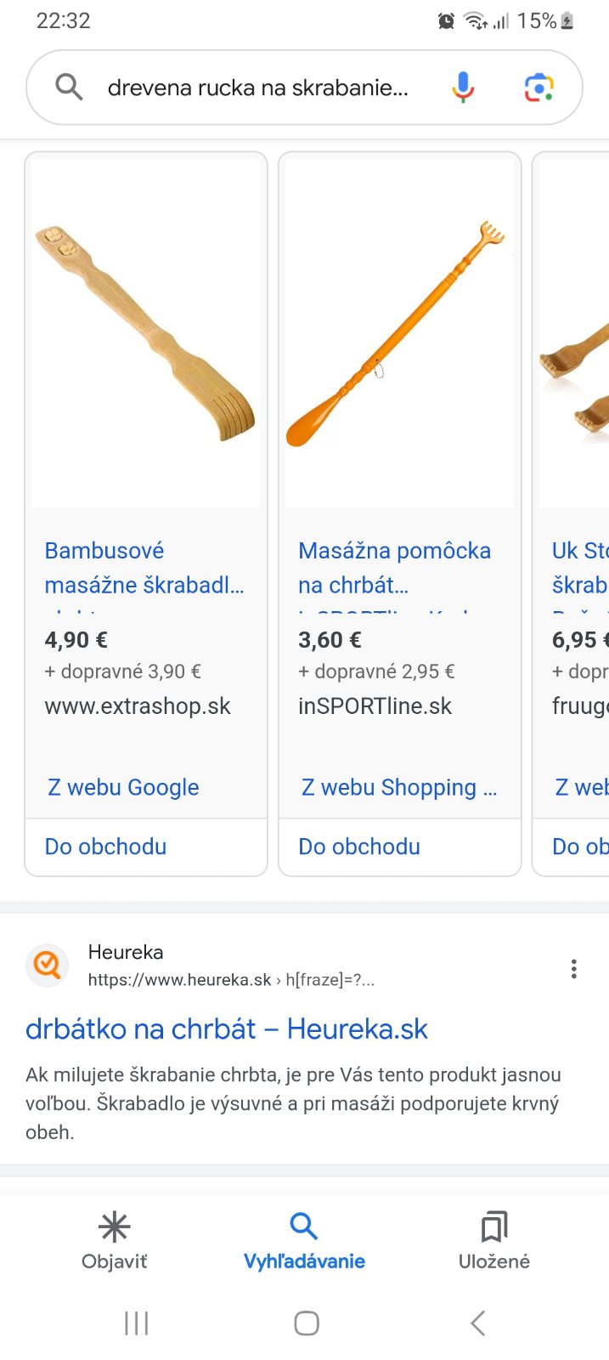Open the orange back scratcher product image
Image resolution: width=609 pixels, height=1360 pixels.
(x=399, y=333)
